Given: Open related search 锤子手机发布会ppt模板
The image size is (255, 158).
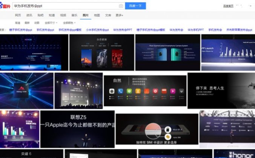Looking at the screenshot, I should [151, 30].
